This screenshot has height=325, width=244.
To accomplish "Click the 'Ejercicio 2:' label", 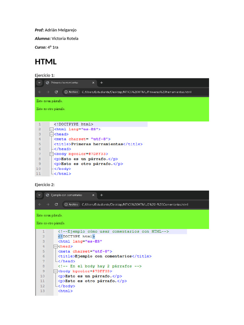I will [44, 185].
